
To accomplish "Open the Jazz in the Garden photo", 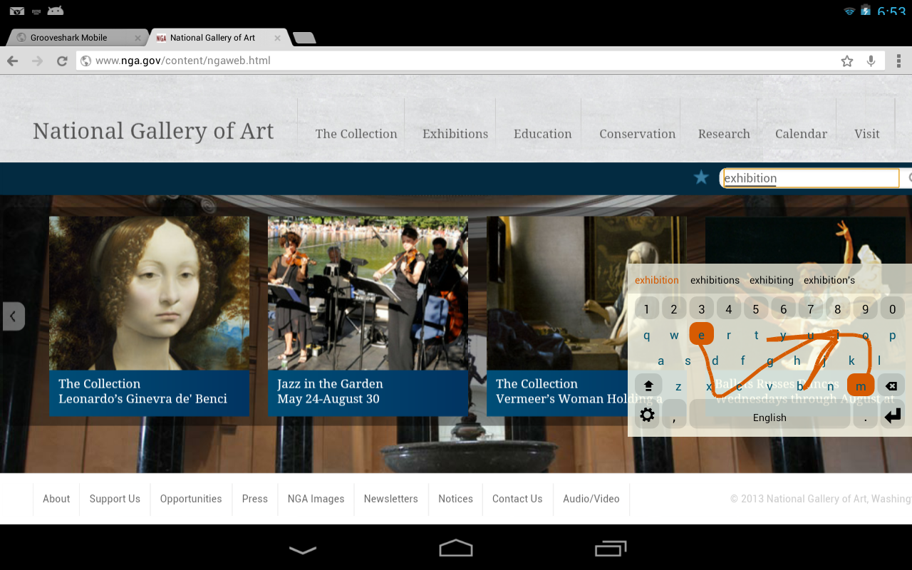I will click(x=368, y=293).
